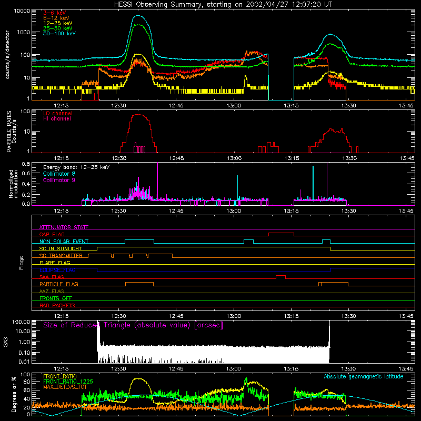421x421 pixels.
Task: Click the 'Absolute geomagnetic latitude' label
Action: [364, 376]
